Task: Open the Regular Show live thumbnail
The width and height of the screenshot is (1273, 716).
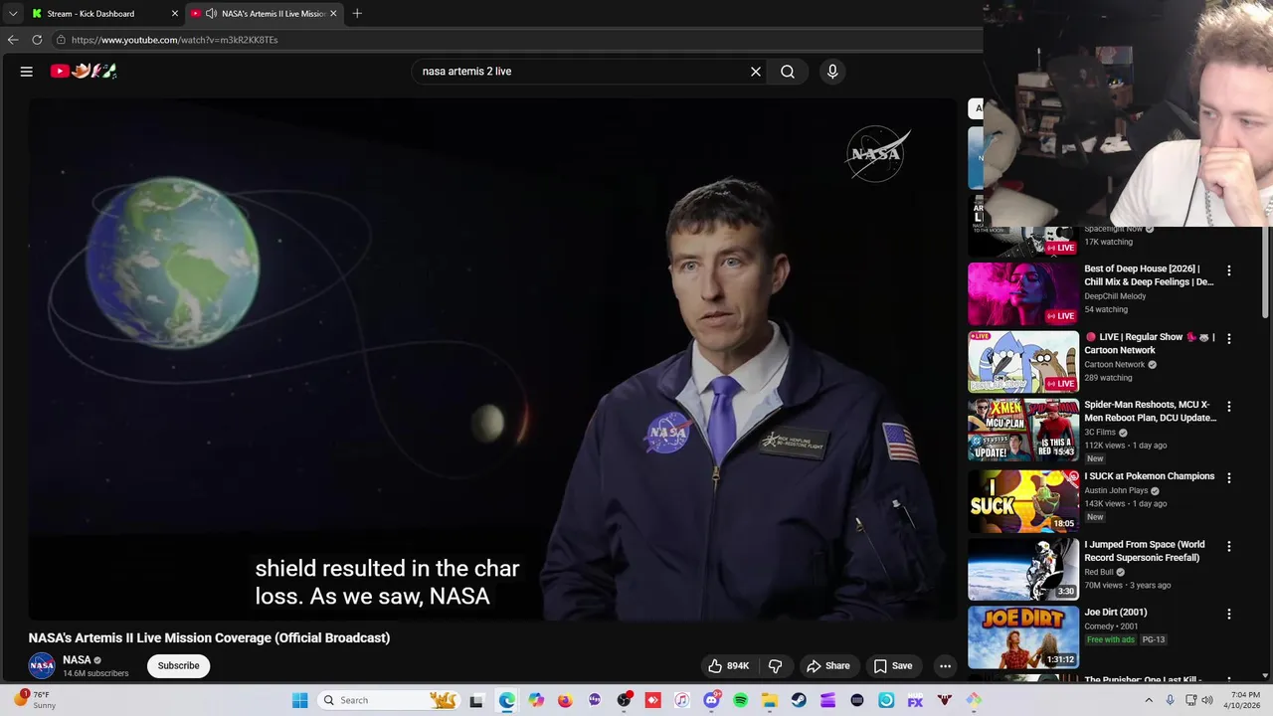Action: point(1023,362)
